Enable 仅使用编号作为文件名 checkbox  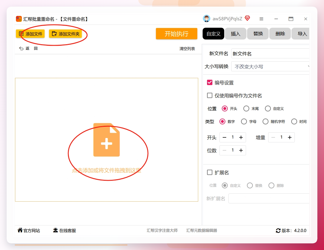click(x=209, y=95)
